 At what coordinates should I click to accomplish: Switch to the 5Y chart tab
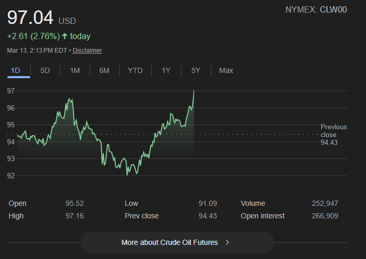coord(196,70)
